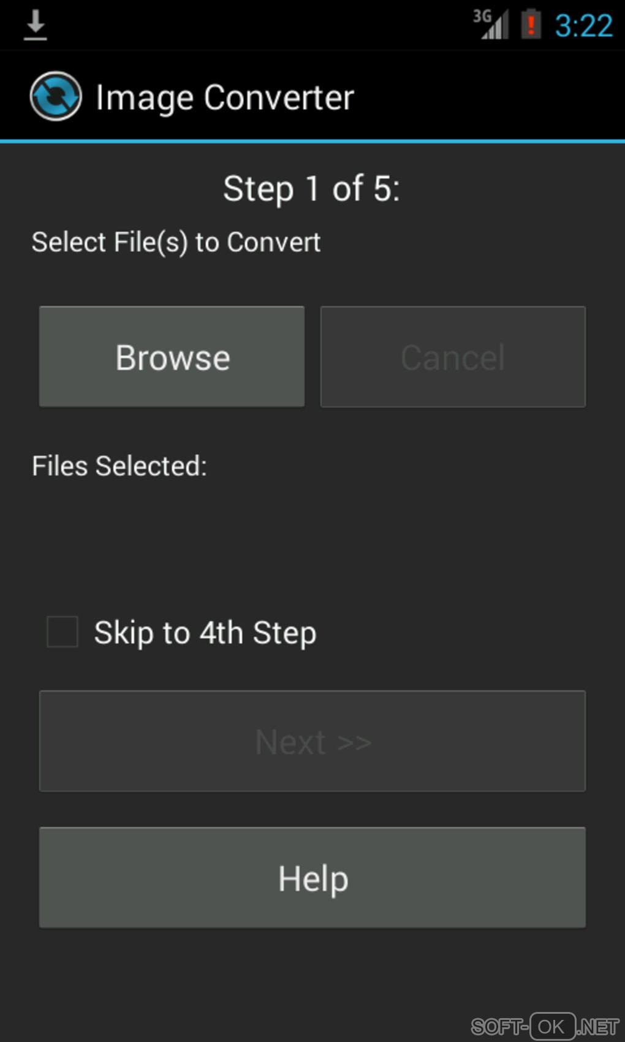This screenshot has width=625, height=1042.
Task: Tap the blue divider under the title bar
Action: click(312, 142)
